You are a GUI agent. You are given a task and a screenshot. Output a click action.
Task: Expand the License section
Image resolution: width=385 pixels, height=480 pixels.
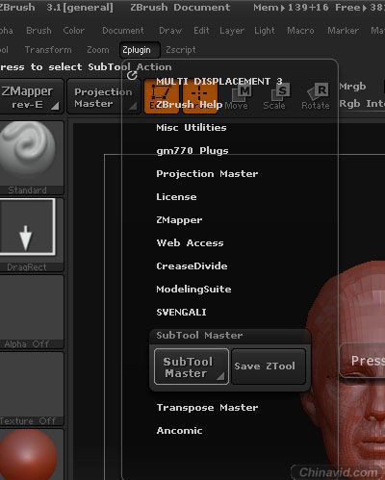tap(176, 197)
